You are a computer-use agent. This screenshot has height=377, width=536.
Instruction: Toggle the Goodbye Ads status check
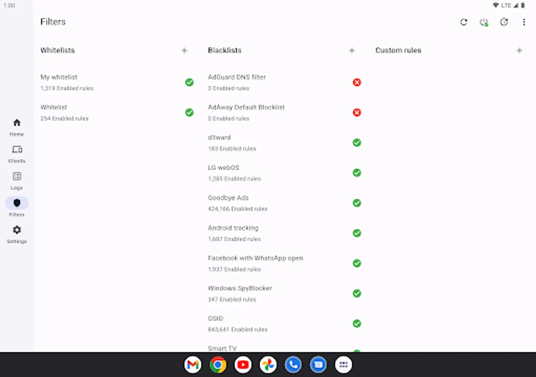pyautogui.click(x=357, y=203)
